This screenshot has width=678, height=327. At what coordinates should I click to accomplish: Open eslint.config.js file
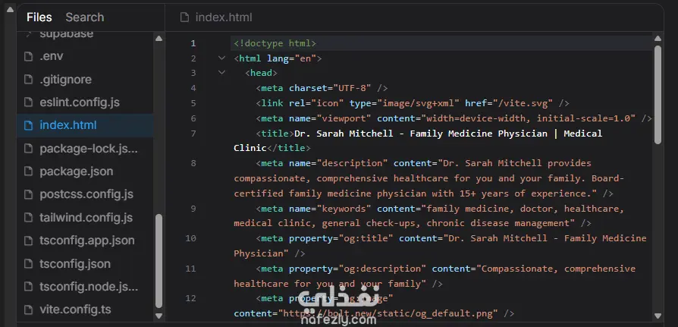pyautogui.click(x=80, y=102)
